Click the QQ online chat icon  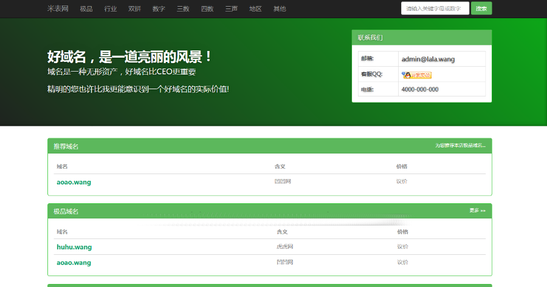pos(416,75)
